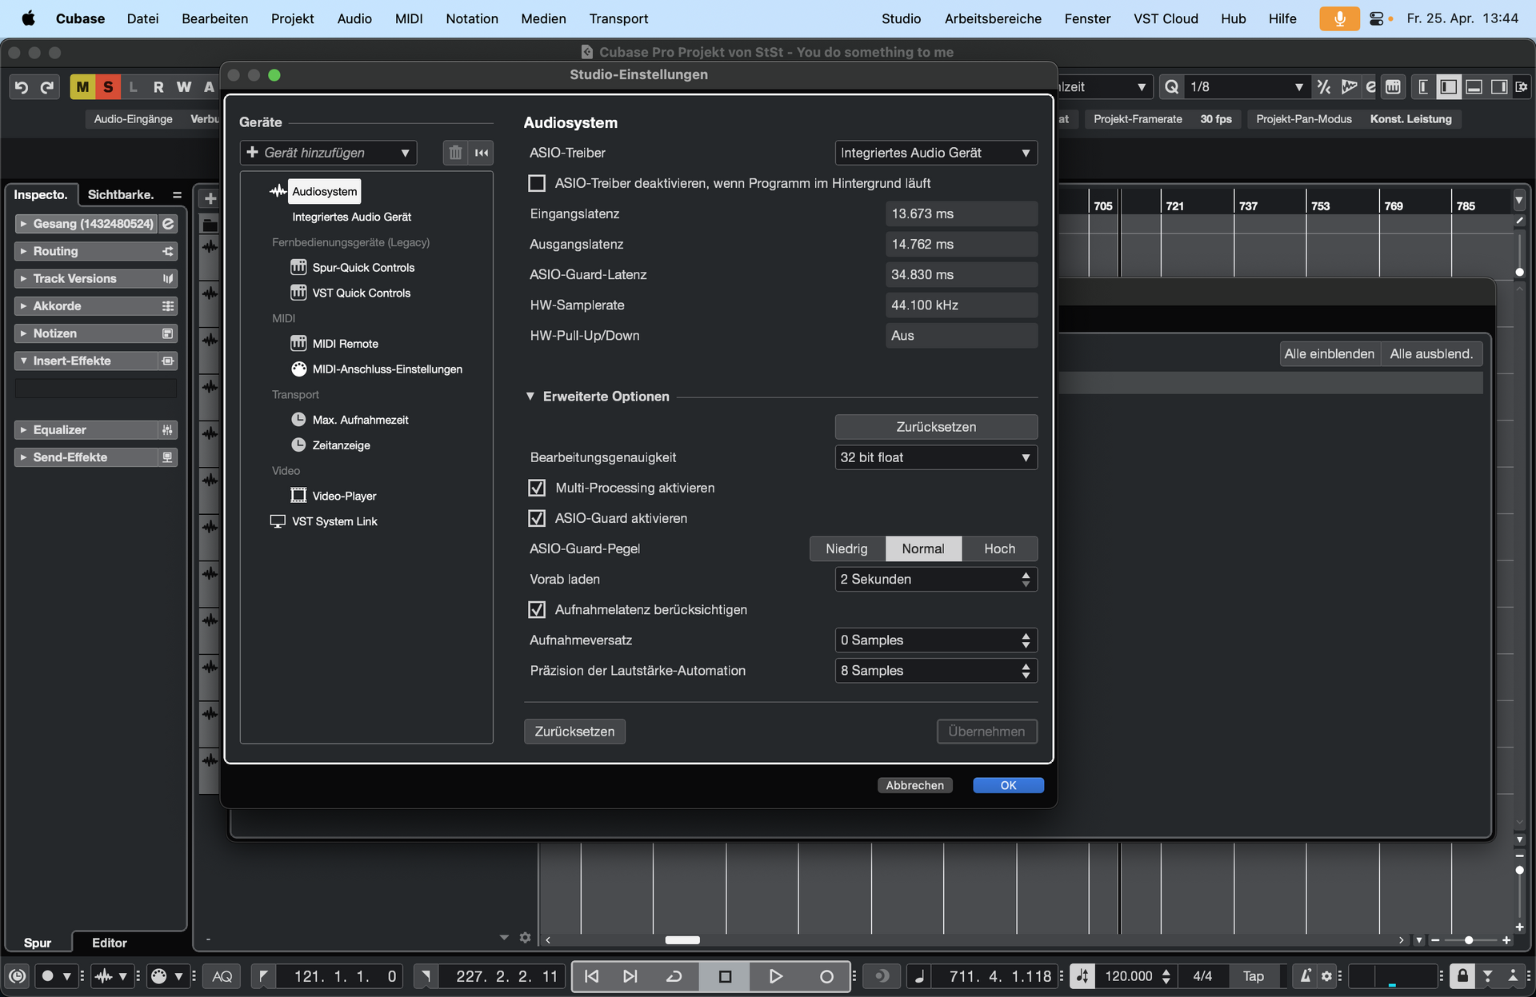The image size is (1536, 997).
Task: Click the search magnifier in toolbar
Action: 1172,87
